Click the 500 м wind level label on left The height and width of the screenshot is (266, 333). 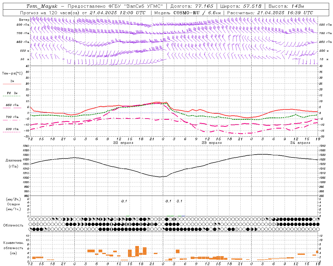coord(25,51)
